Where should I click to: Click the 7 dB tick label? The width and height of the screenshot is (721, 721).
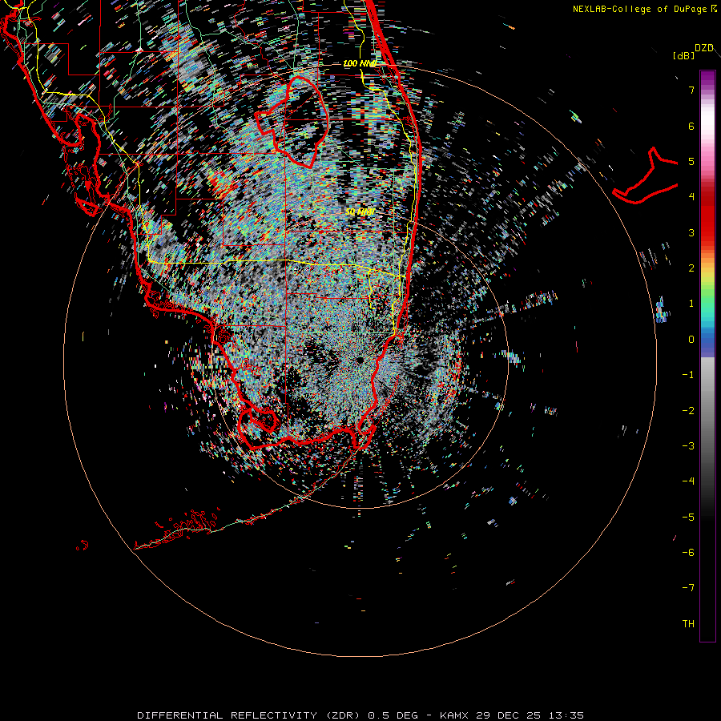pos(691,90)
